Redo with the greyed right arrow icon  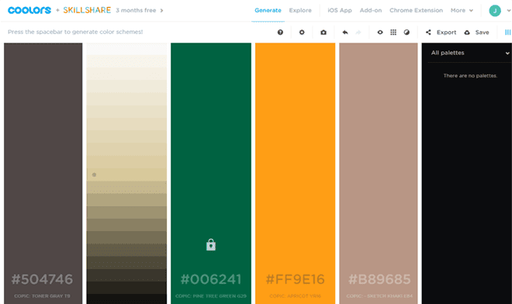358,32
